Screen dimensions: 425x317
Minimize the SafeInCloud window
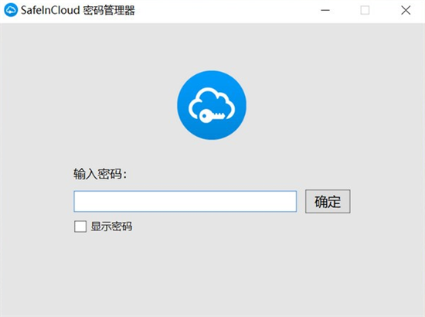tap(325, 10)
